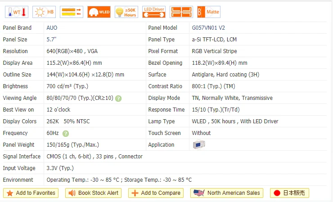Screen dimensions: 333x202
Task: Click the Display Mode label
Action: point(164,98)
